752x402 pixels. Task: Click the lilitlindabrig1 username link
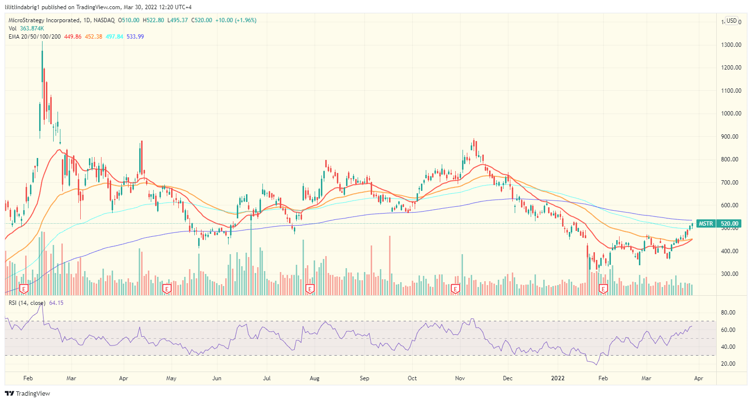(22, 6)
